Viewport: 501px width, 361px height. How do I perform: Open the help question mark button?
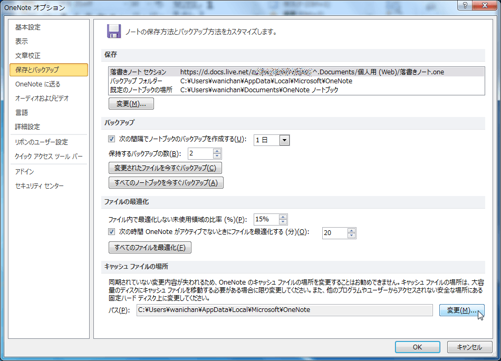click(x=465, y=5)
